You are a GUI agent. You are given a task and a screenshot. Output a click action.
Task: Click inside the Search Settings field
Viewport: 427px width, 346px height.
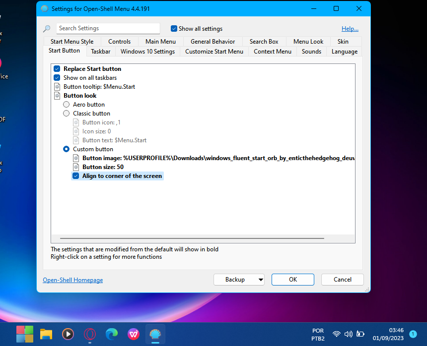click(108, 28)
